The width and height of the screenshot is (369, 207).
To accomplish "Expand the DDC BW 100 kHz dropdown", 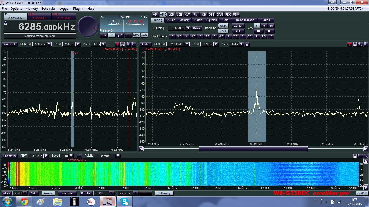I will (49, 44).
